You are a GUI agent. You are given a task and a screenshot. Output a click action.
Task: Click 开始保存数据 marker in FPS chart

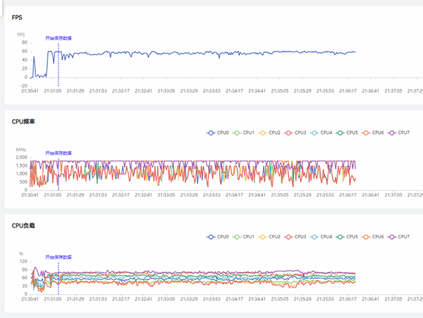coord(59,37)
